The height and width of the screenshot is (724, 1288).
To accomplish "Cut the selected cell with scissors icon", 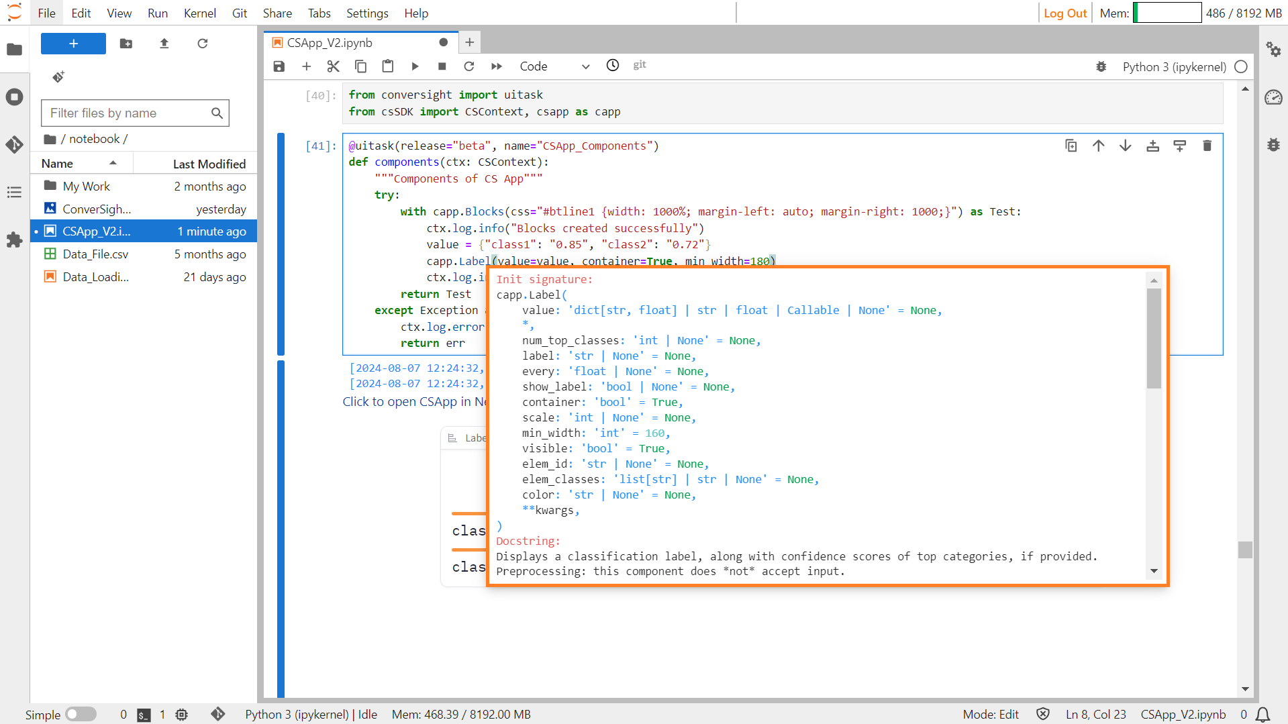I will 334,66.
